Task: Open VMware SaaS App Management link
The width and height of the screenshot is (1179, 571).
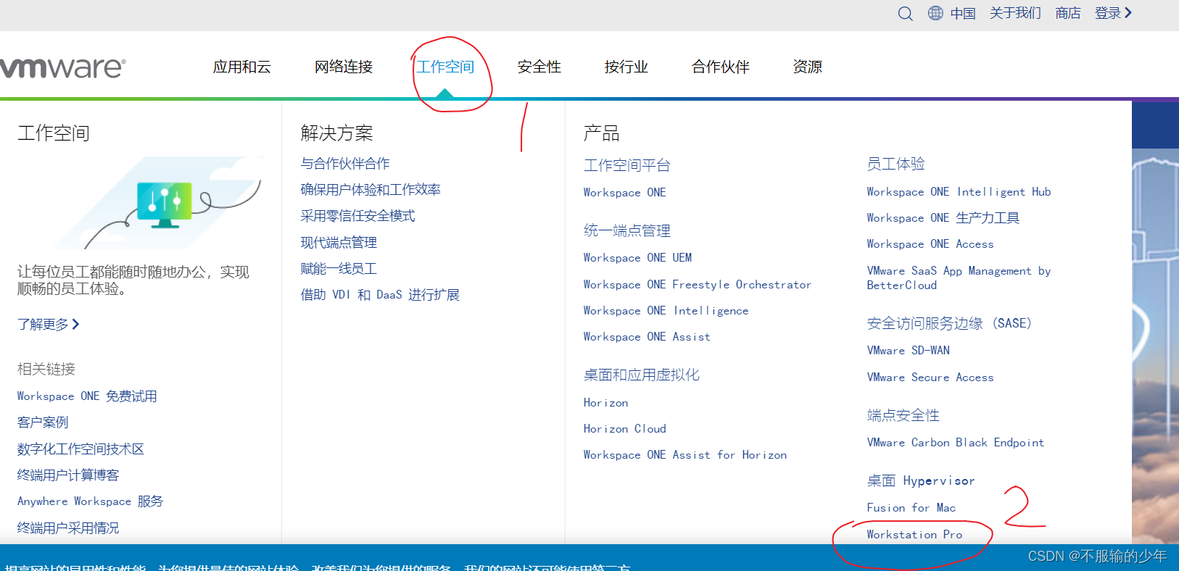Action: 959,278
